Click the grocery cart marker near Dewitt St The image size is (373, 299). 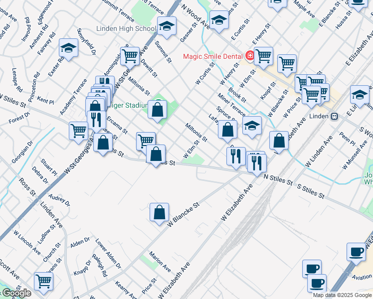coord(130,56)
